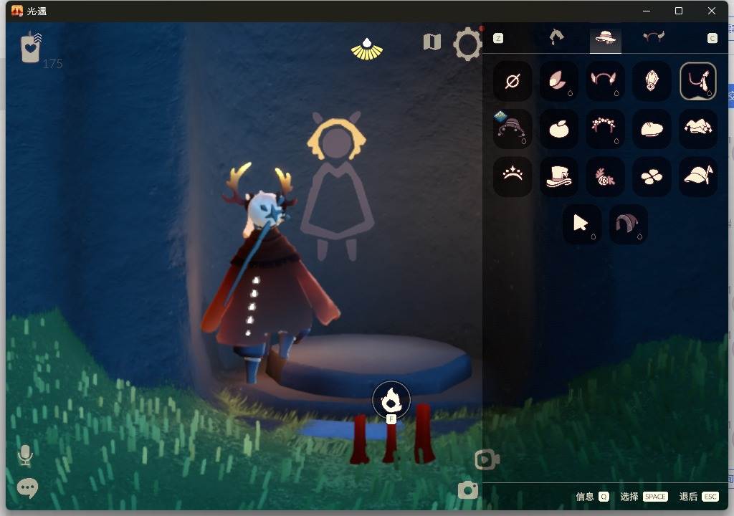
Task: Equip the beanie with headphones item
Action: pyautogui.click(x=512, y=129)
